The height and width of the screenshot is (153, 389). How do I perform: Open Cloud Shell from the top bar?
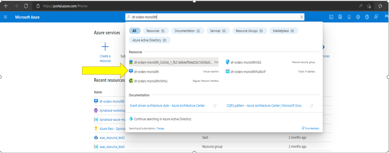pos(331,17)
